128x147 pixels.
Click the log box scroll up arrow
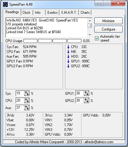point(90,21)
